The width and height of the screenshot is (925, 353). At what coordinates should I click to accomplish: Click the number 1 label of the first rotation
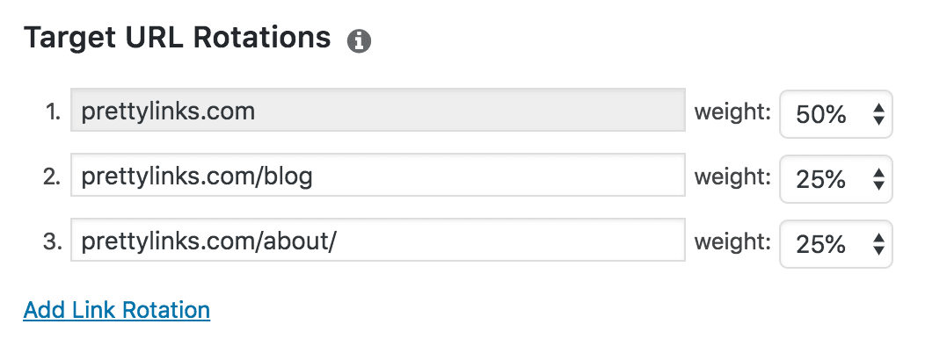click(x=53, y=112)
